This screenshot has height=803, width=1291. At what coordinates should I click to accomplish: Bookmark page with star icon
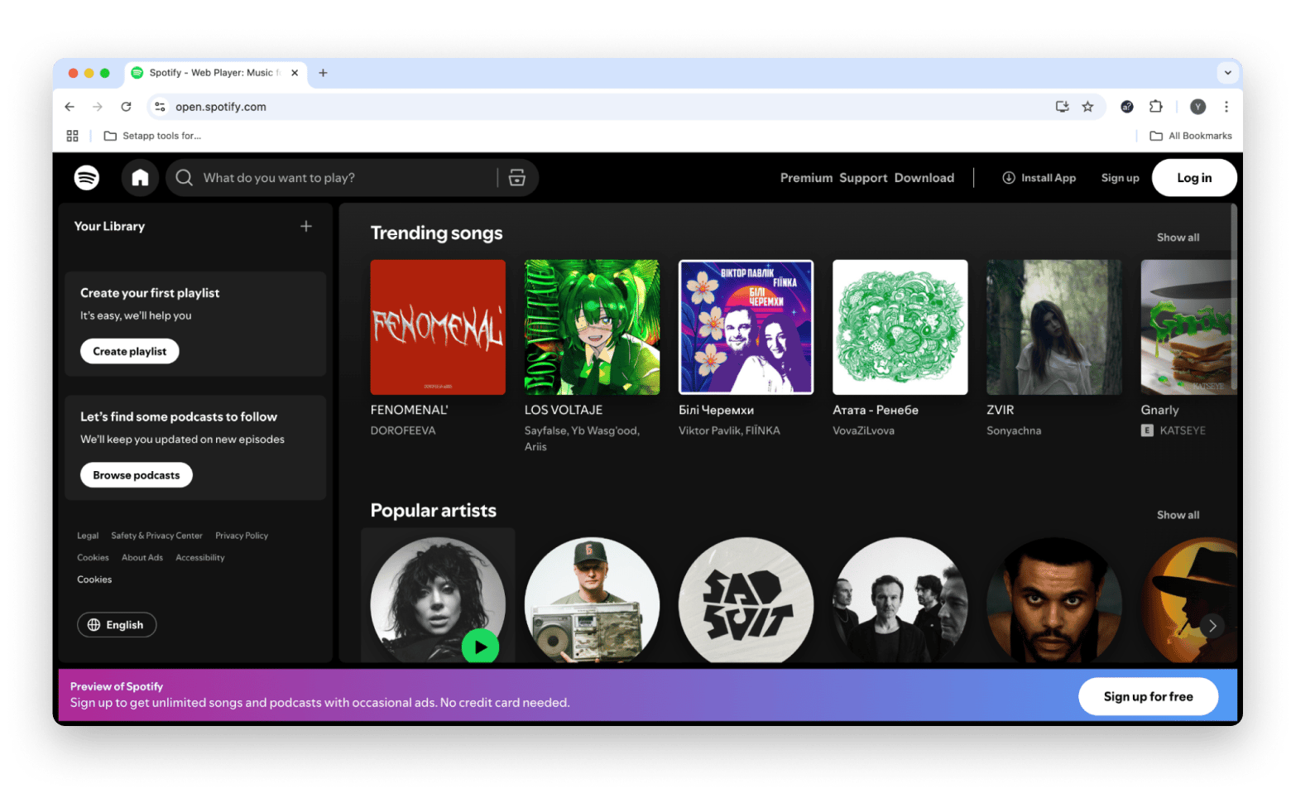coord(1087,107)
